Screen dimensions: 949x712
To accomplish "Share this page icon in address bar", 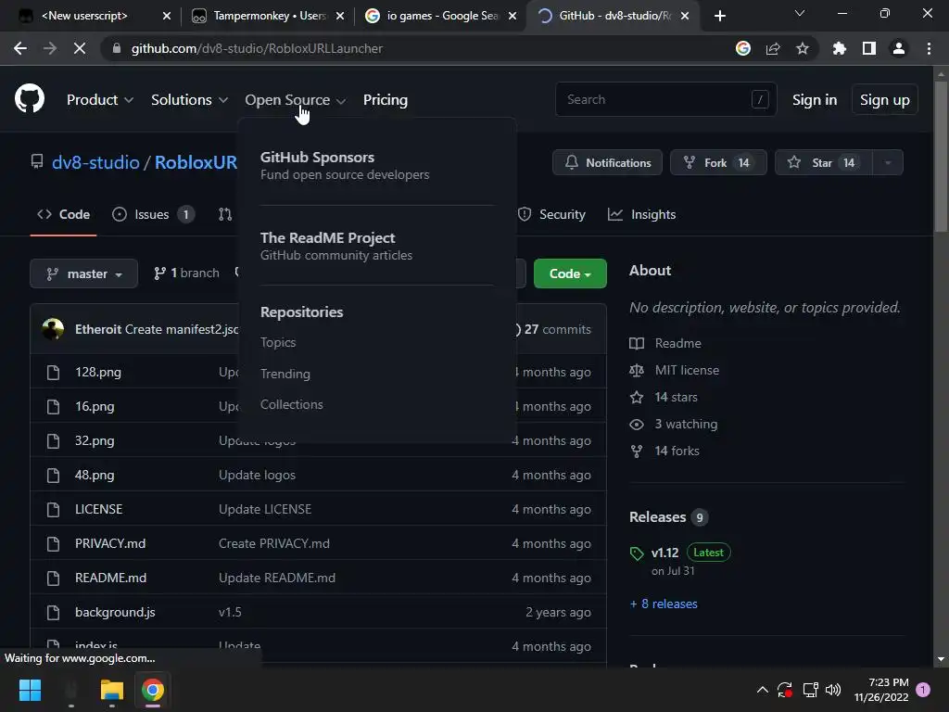I will point(773,48).
